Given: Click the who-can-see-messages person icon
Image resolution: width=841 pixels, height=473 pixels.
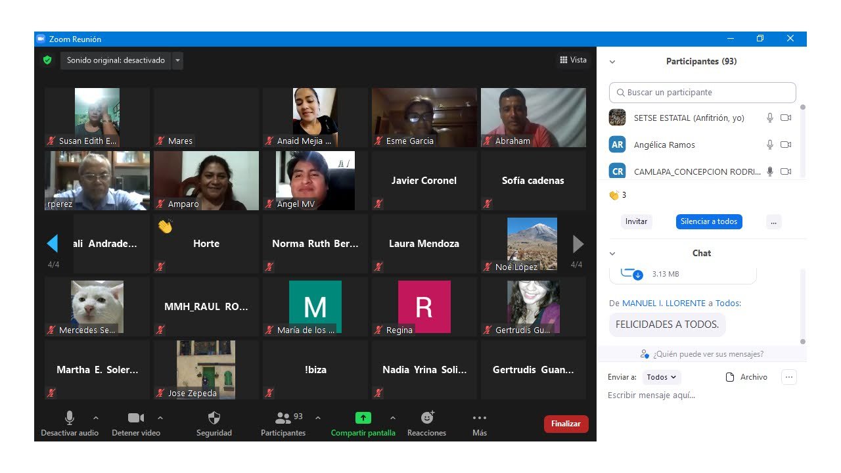Looking at the screenshot, I should point(645,354).
